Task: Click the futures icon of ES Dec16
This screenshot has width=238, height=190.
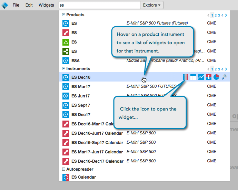Action: pos(66,77)
